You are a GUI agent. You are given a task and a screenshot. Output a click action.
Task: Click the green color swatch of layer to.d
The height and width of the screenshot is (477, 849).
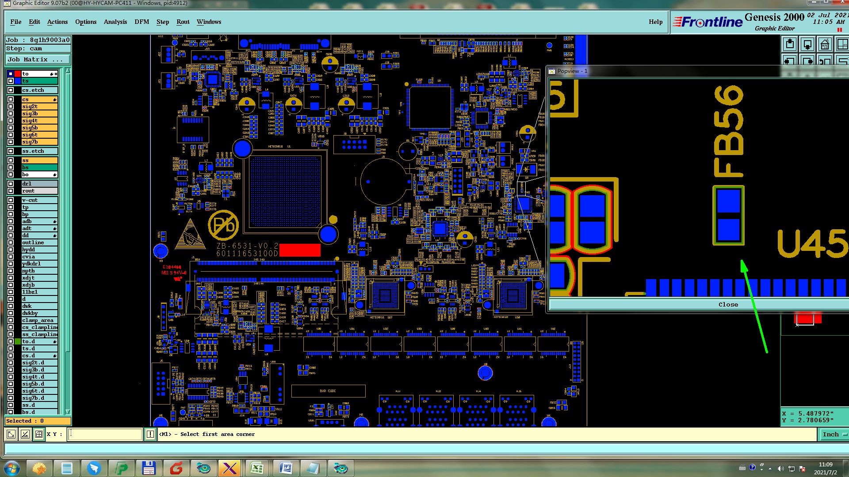pos(18,341)
